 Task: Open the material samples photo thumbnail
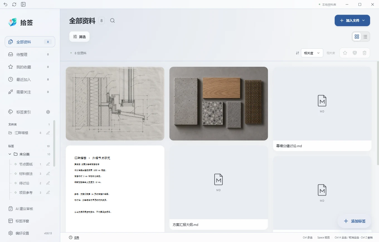(218, 103)
